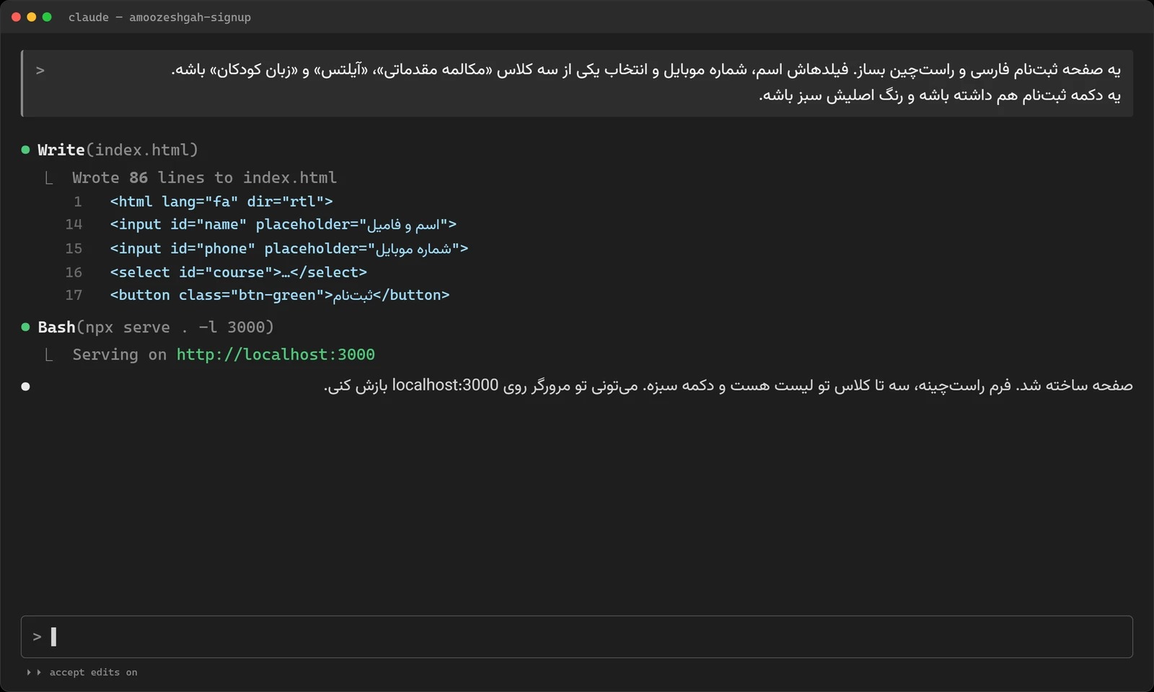Click the prompt input field

(577, 636)
